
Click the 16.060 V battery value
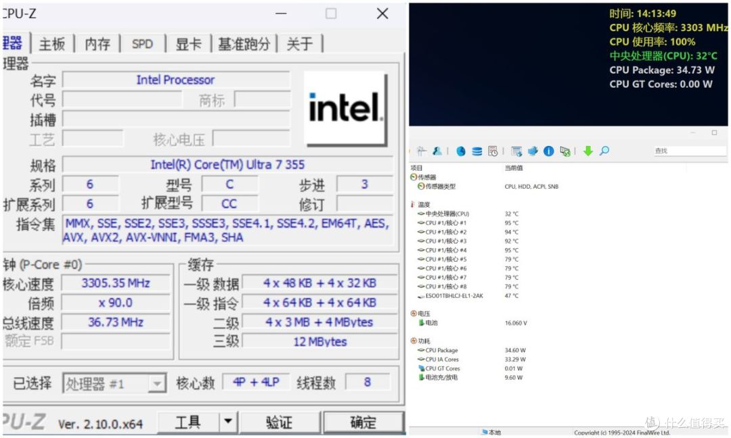516,322
